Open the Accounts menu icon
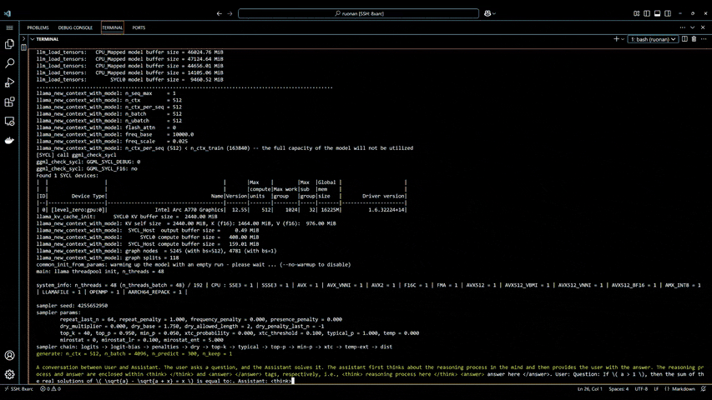The width and height of the screenshot is (712, 400). pyautogui.click(x=9, y=356)
